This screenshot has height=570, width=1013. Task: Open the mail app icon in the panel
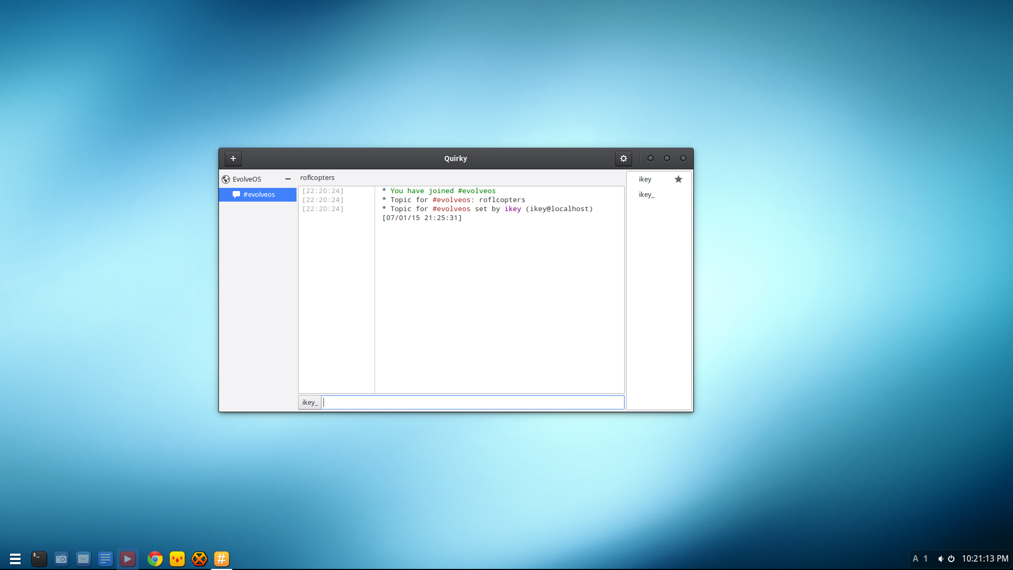pyautogui.click(x=83, y=559)
